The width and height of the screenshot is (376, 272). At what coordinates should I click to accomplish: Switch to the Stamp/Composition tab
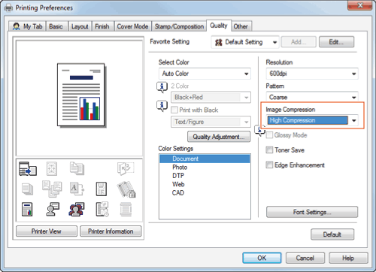point(179,26)
